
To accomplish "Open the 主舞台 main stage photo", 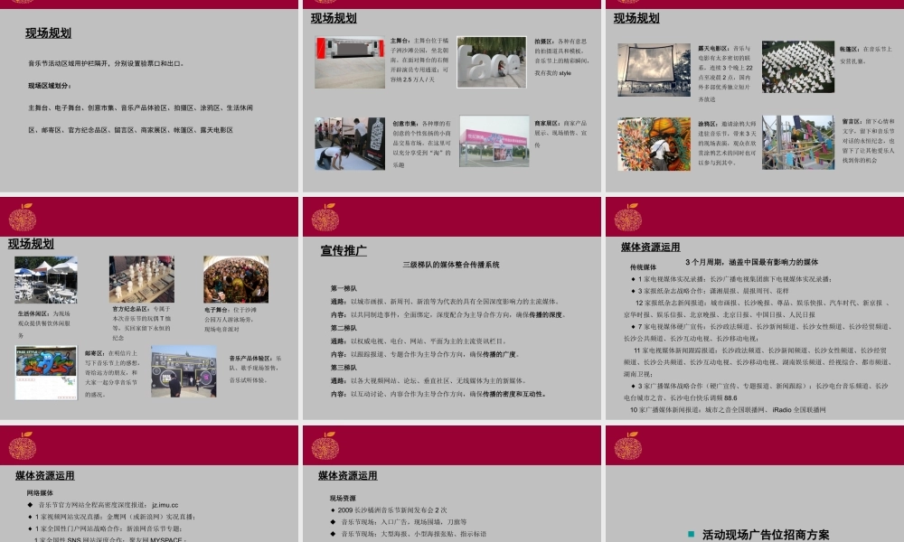I will tap(350, 62).
